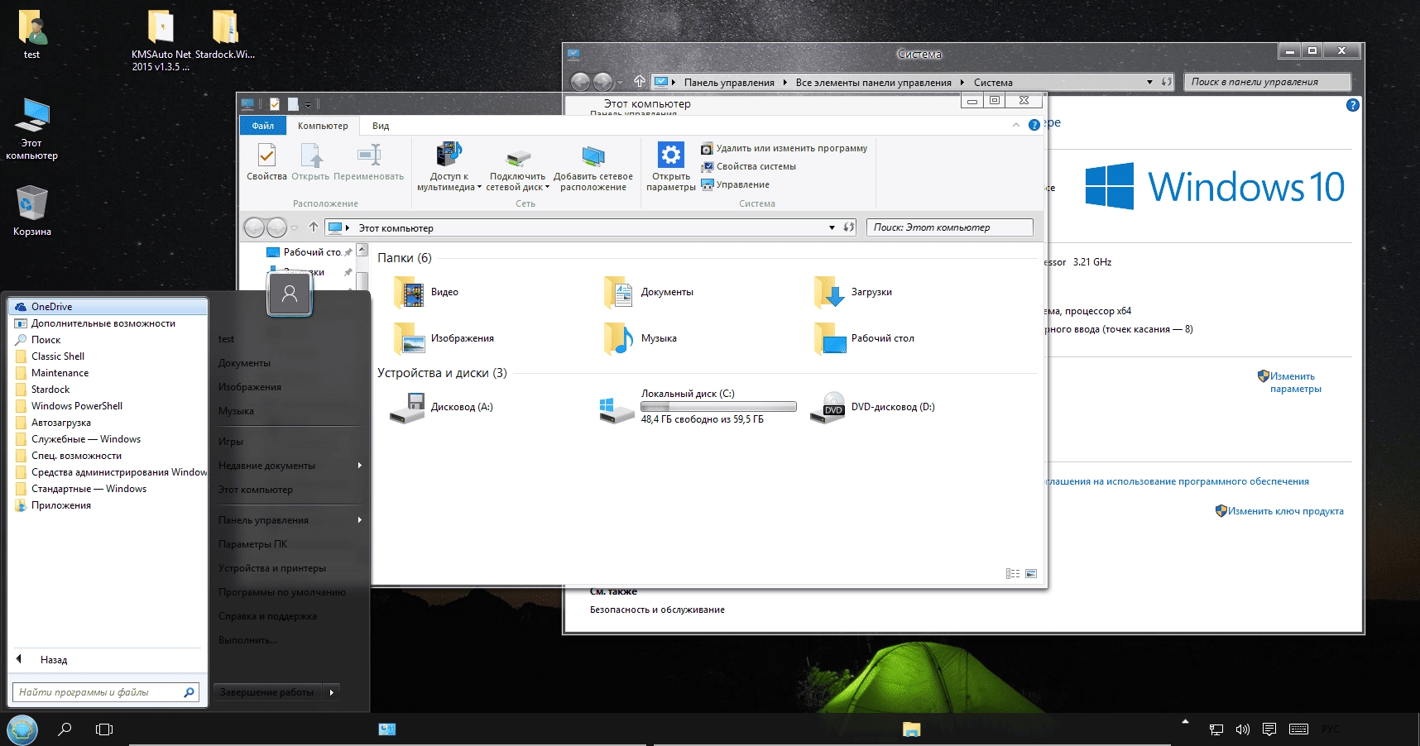Open Task View on taskbar
Viewport: 1420px width, 746px height.
[x=104, y=729]
